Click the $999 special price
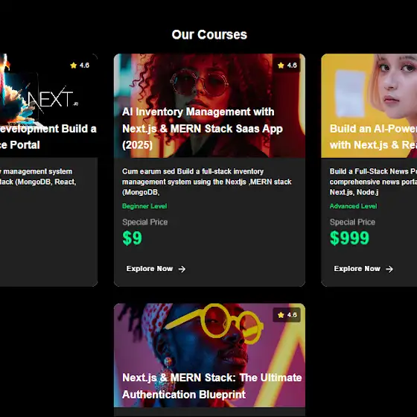The width and height of the screenshot is (417, 417). [x=349, y=238]
